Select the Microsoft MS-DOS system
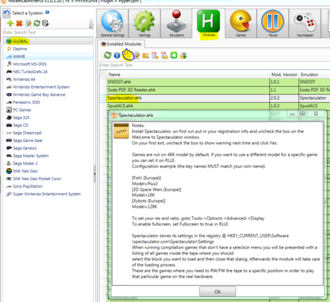The height and width of the screenshot is (302, 330). 48,64
